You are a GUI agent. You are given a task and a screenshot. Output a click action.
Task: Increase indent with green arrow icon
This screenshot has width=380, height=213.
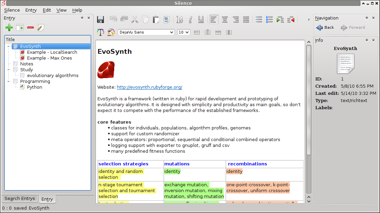280,20
